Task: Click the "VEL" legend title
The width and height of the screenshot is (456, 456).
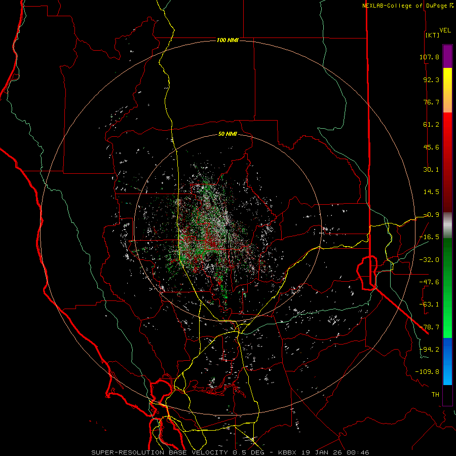Action: pos(445,30)
